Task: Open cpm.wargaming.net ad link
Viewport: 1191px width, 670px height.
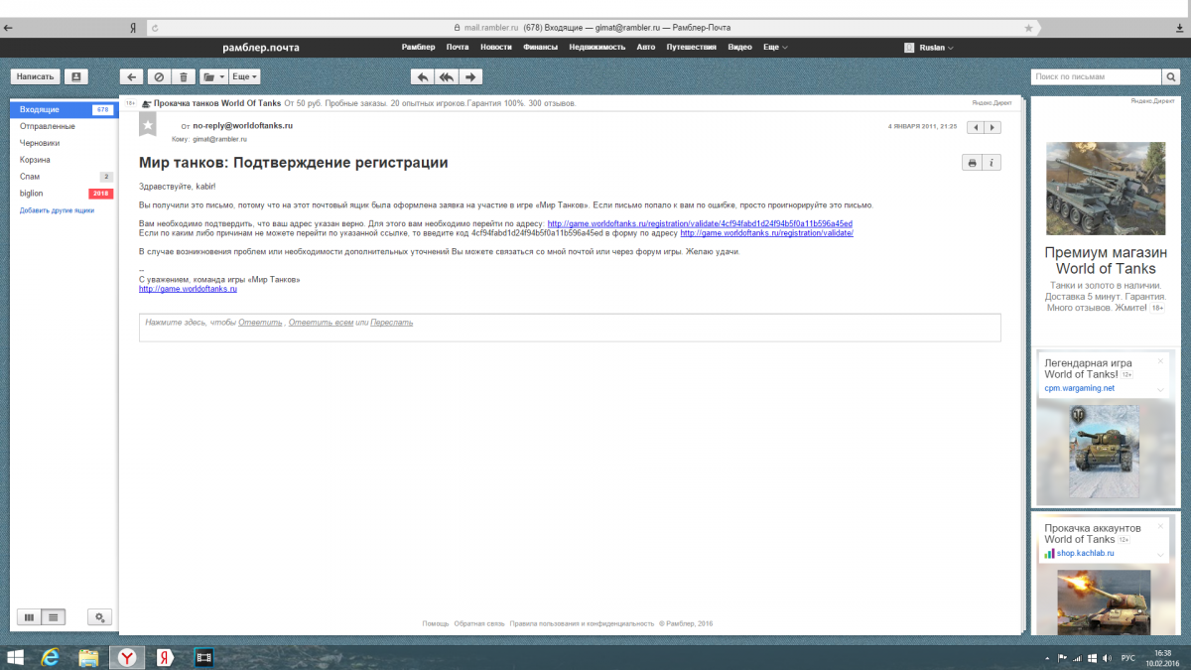Action: click(x=1079, y=388)
